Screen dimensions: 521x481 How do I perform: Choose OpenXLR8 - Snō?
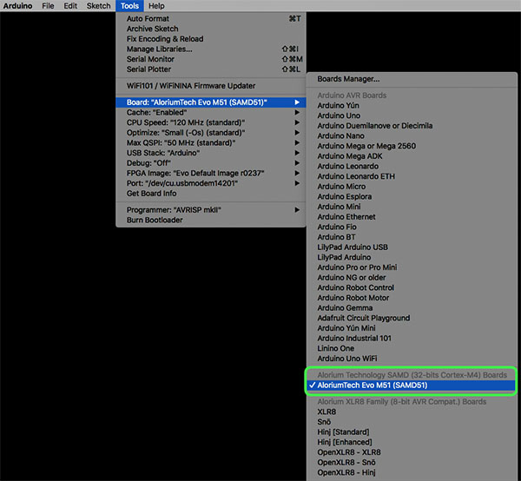point(412,463)
